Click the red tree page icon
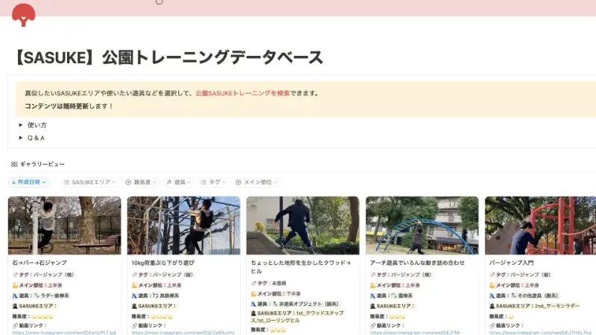The image size is (596, 335). 24,14
